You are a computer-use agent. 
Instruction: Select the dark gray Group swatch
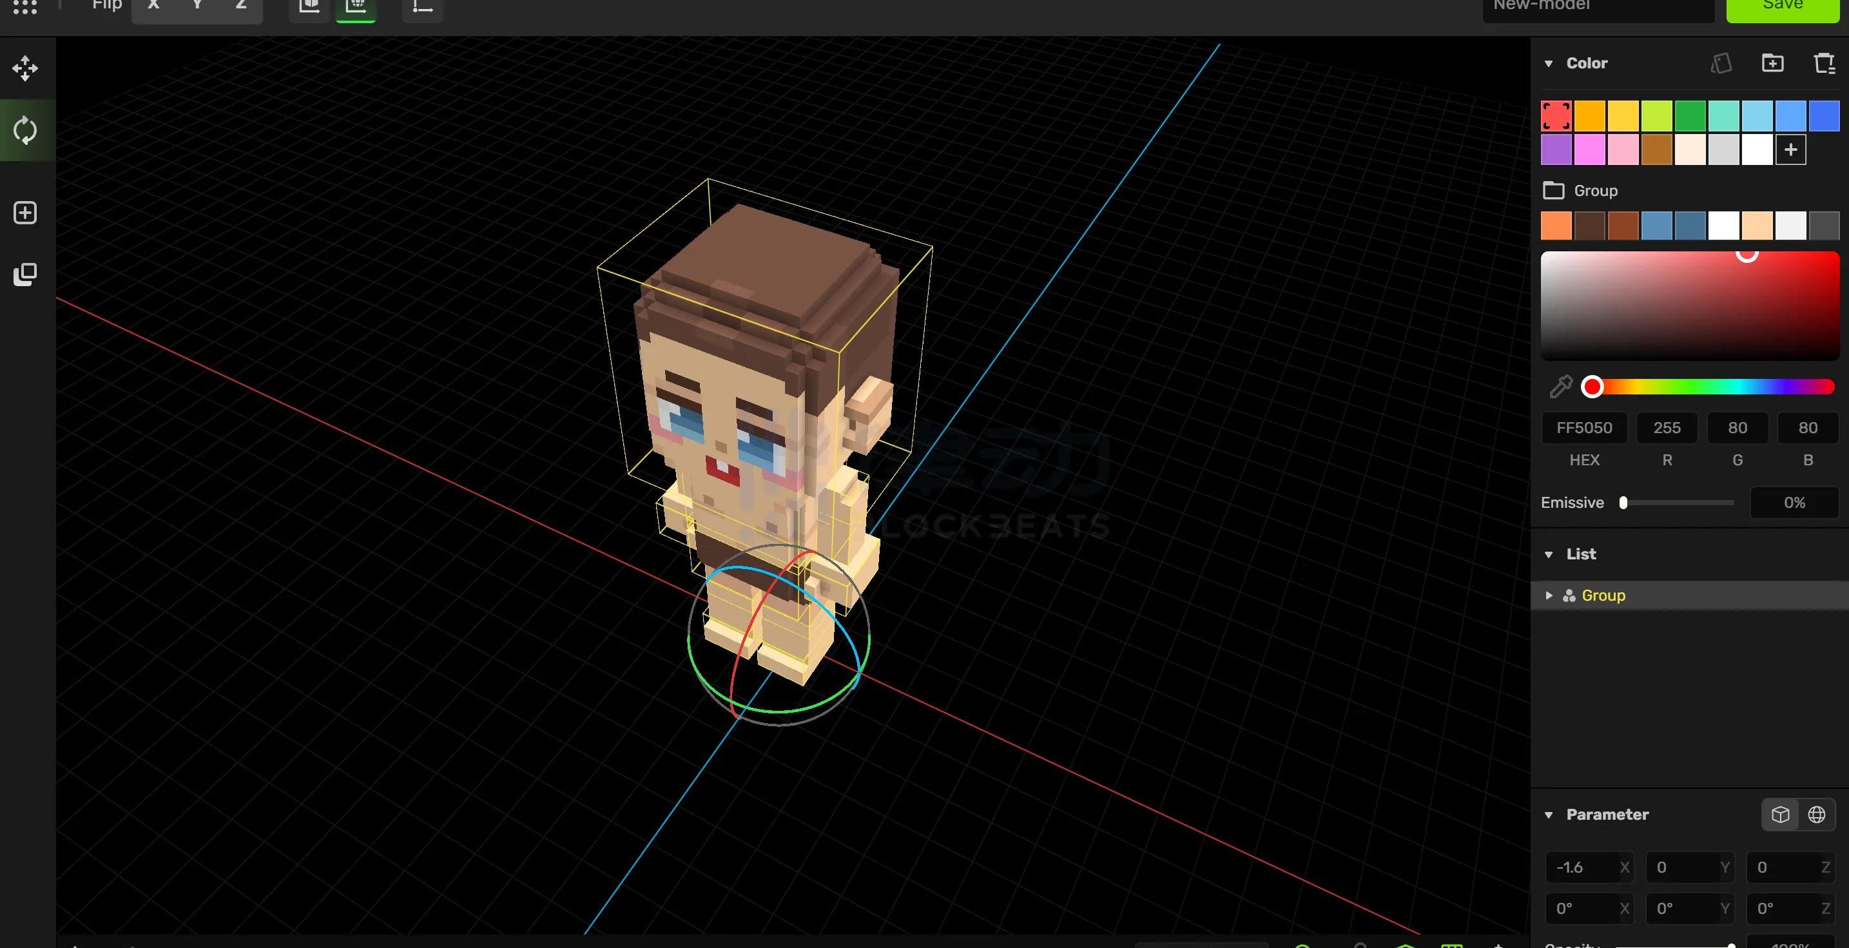1824,226
